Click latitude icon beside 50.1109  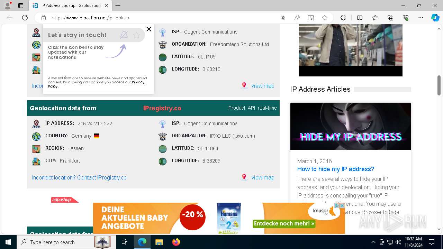[x=163, y=57]
